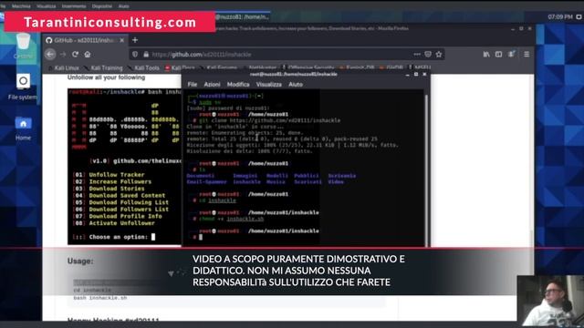This screenshot has height=328, width=584.
Task: Go to Firefox home page
Action: tap(88, 55)
